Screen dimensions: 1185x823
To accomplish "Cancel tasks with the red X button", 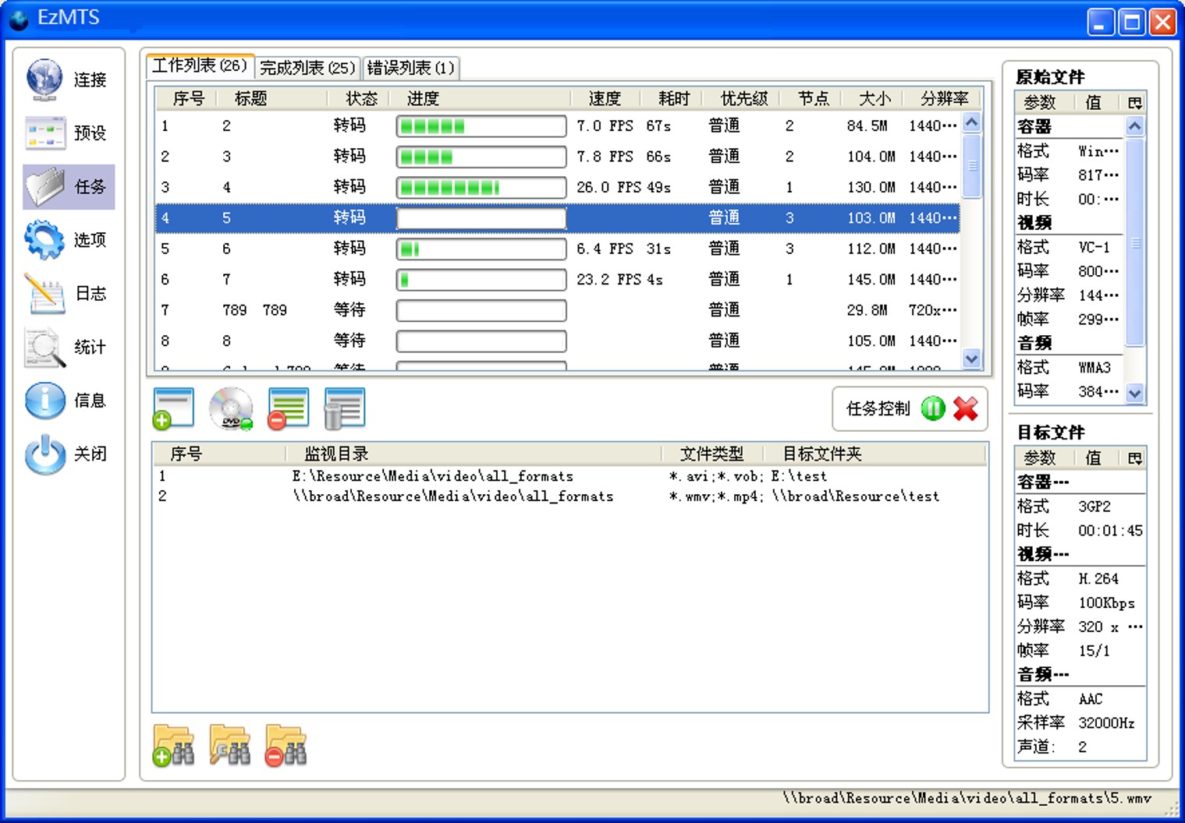I will coord(966,408).
